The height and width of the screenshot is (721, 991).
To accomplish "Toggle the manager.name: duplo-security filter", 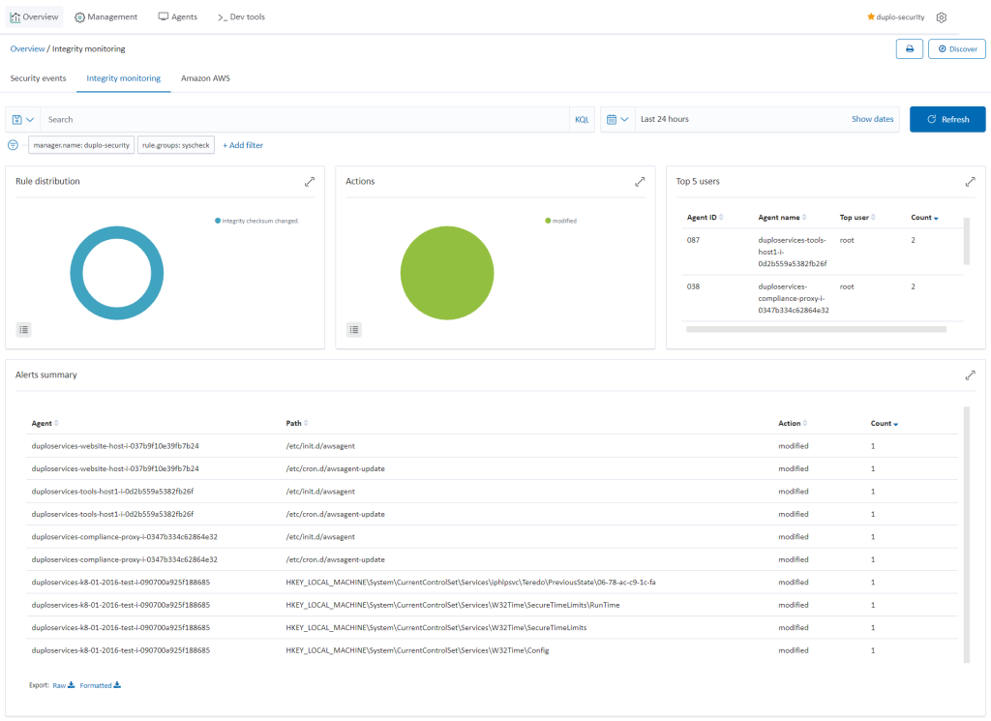I will (x=81, y=145).
